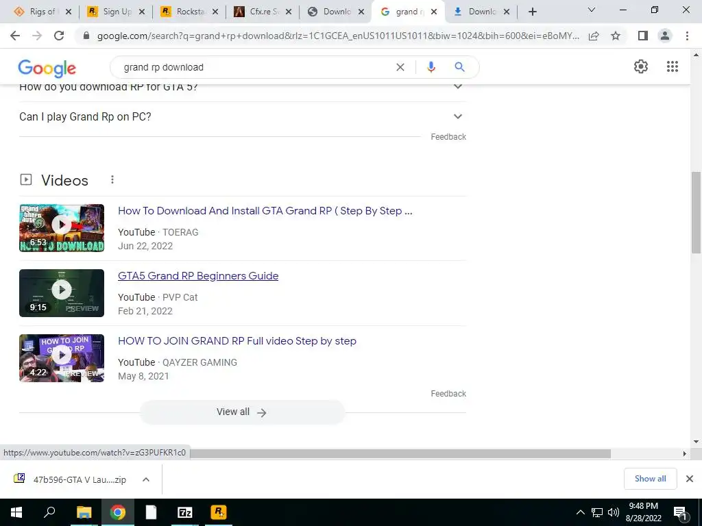Open the Chrome side panel icon
702x526 pixels.
coord(643,36)
